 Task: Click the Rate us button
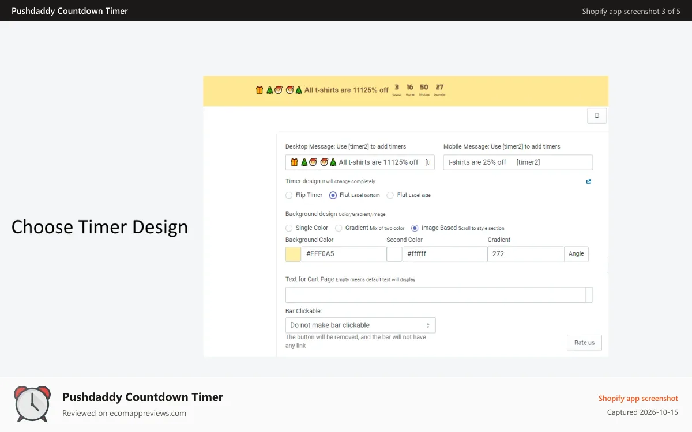584,343
